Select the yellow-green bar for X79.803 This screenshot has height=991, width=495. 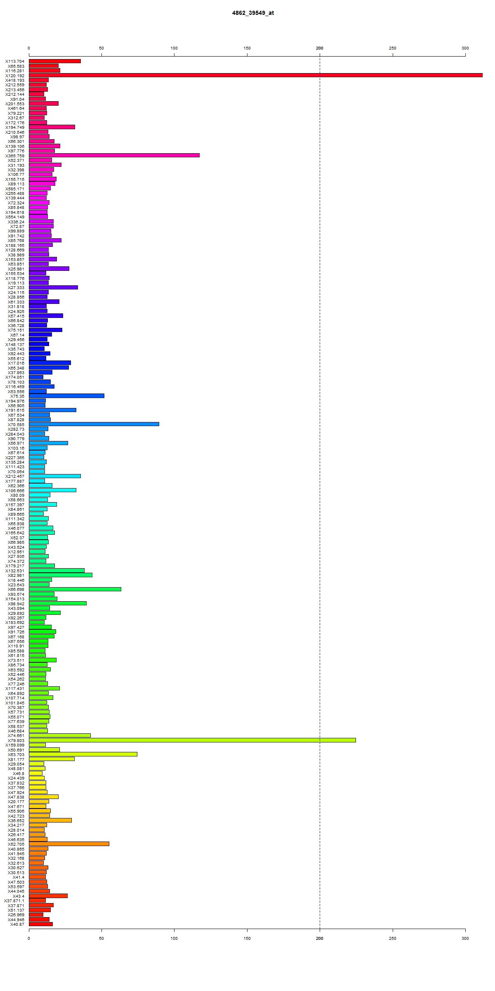coord(192,740)
